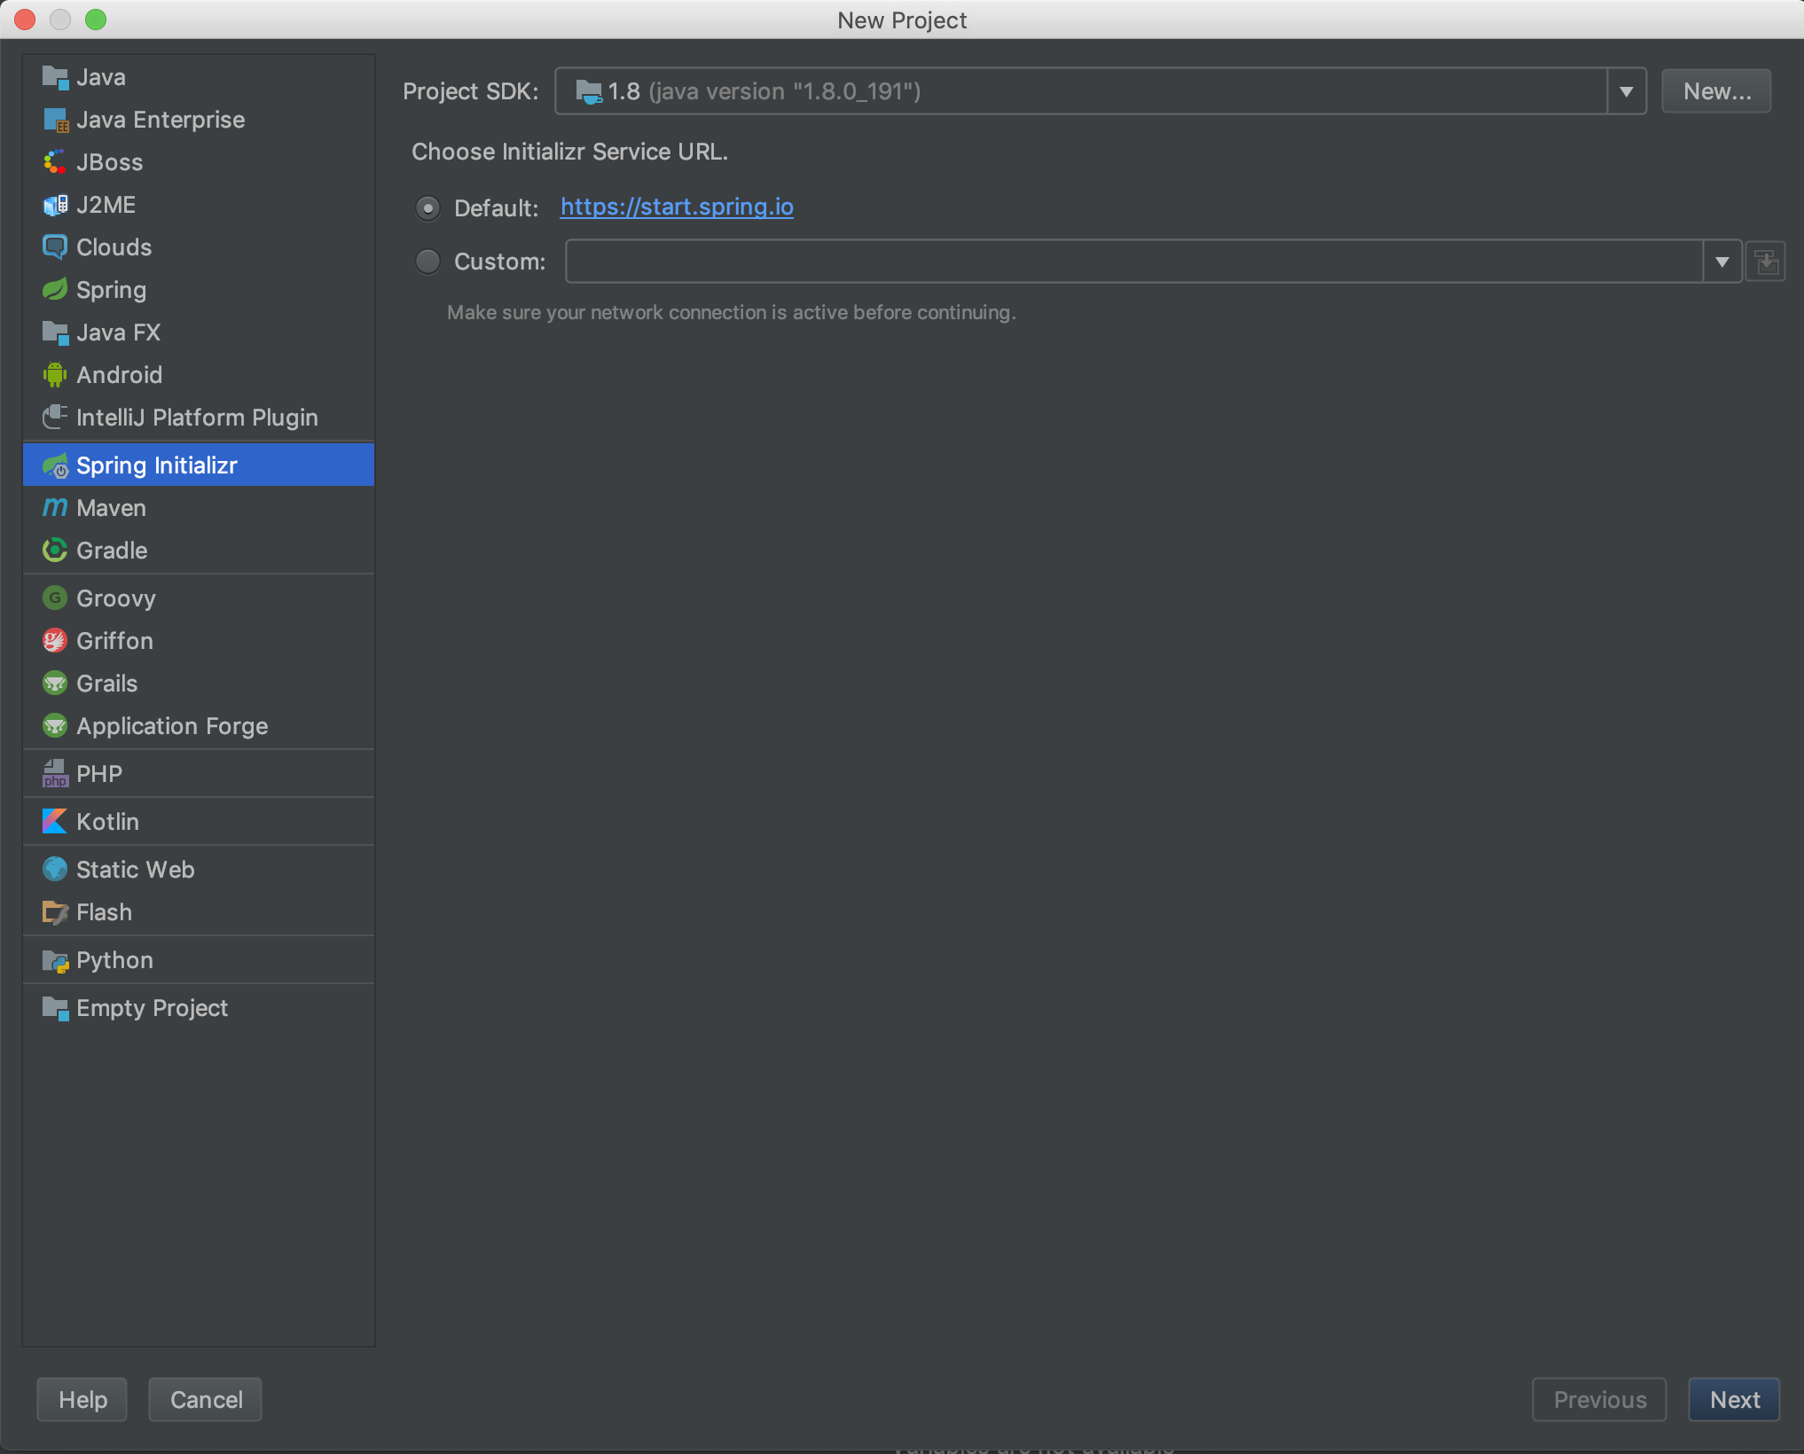Select the Default service URL radio button
Screen dimensions: 1804x1454
point(428,208)
